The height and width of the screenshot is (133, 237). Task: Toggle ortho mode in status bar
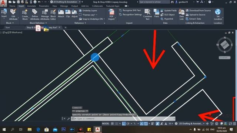pos(124,124)
